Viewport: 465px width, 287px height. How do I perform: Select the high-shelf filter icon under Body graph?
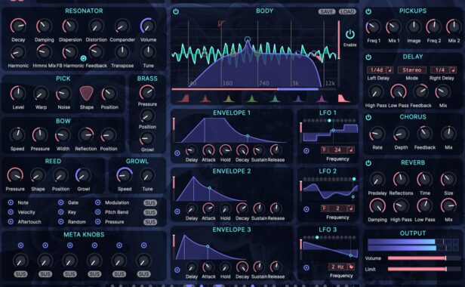[x=343, y=98]
